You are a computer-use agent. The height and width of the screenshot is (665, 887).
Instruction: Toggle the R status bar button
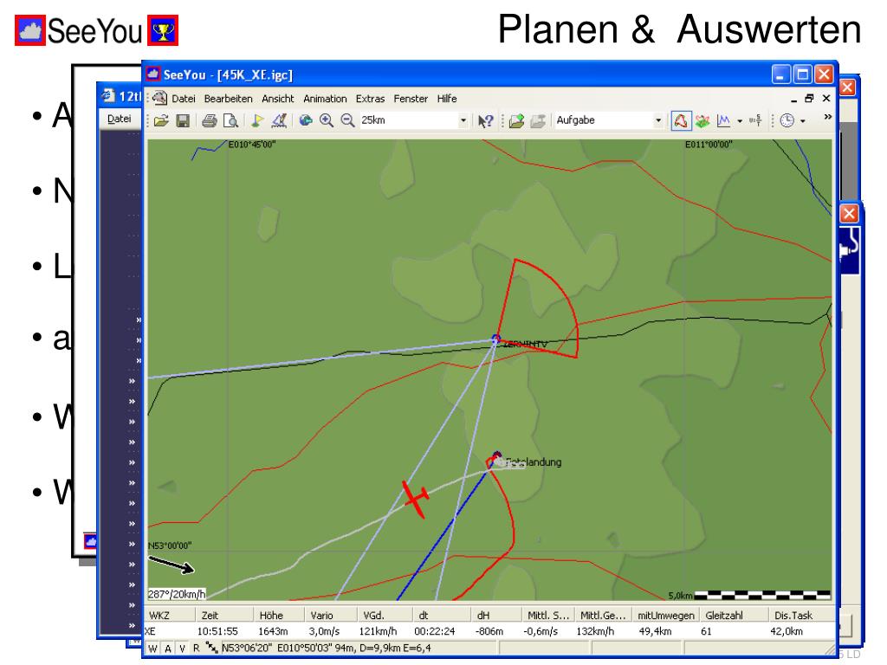click(x=197, y=648)
